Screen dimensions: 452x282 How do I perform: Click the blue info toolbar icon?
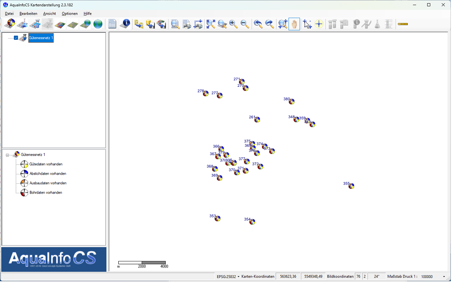pyautogui.click(x=125, y=24)
